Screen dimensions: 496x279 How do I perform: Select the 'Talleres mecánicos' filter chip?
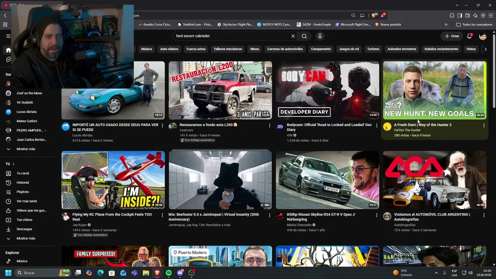[x=228, y=49]
